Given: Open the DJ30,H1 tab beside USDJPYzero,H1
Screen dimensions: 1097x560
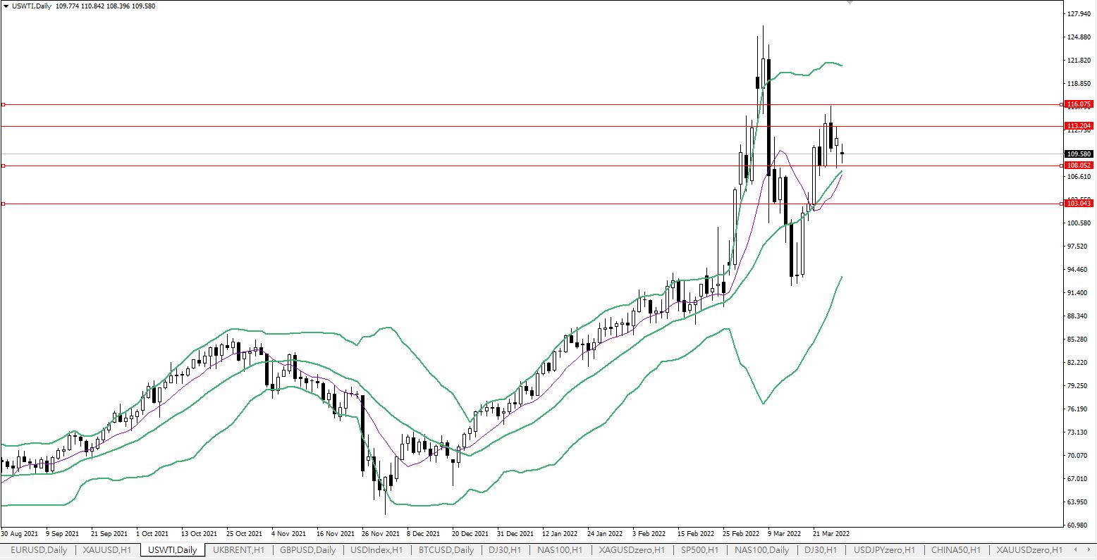Looking at the screenshot, I should pyautogui.click(x=821, y=549).
